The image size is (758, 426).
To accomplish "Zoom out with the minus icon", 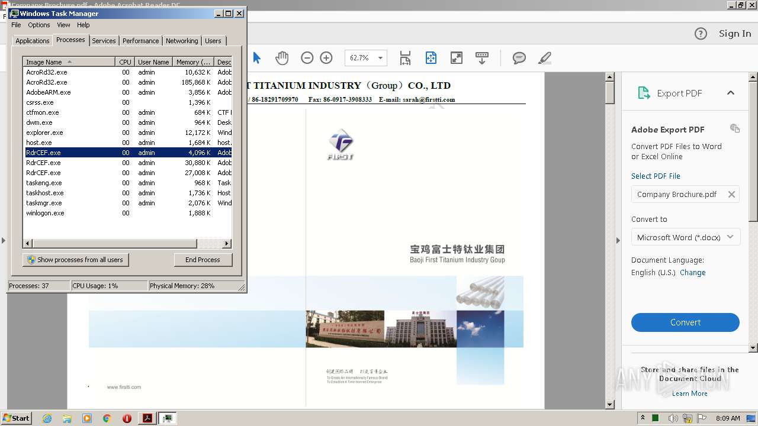I will tap(307, 58).
